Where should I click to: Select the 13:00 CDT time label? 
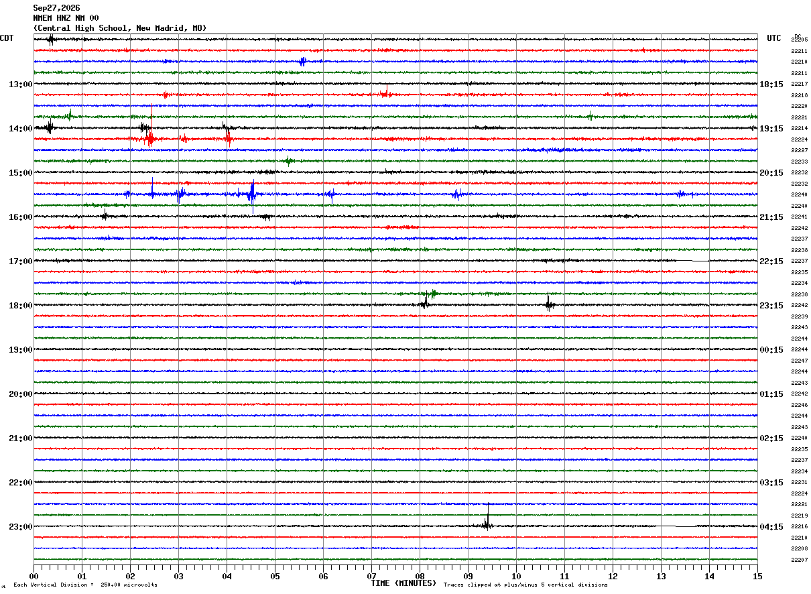point(20,84)
